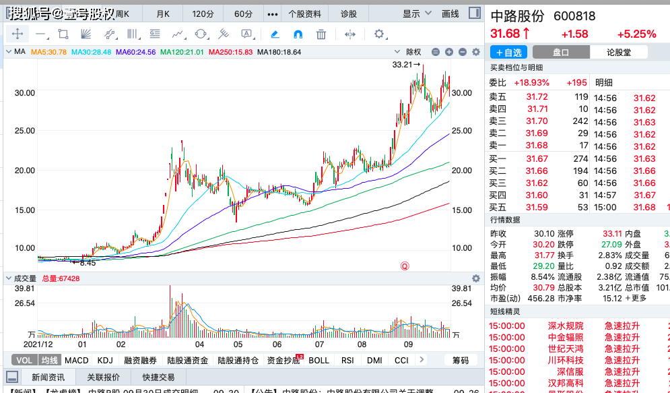Click the trash can delete drawings icon
670x393 pixels.
(321, 34)
